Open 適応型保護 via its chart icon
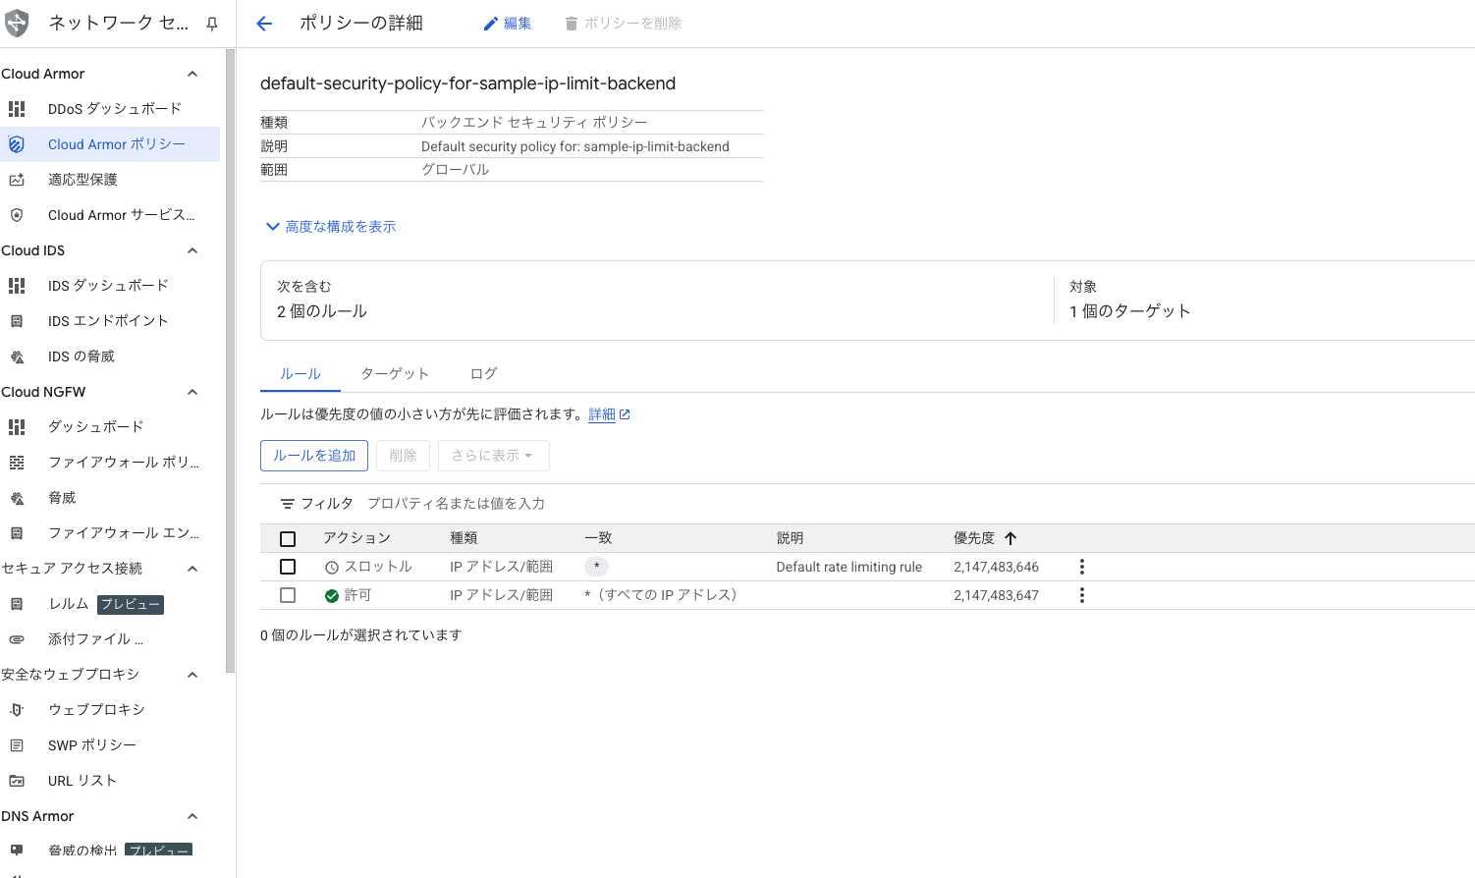1475x878 pixels. point(17,180)
